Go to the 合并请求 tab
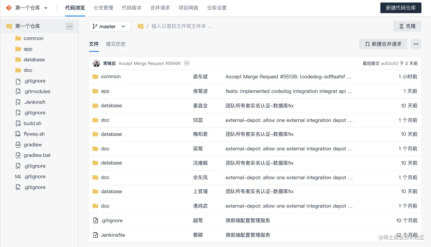The image size is (431, 247). [160, 8]
